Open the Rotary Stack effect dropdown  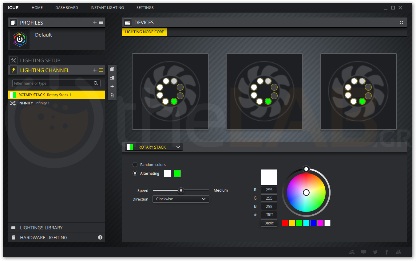pos(154,147)
